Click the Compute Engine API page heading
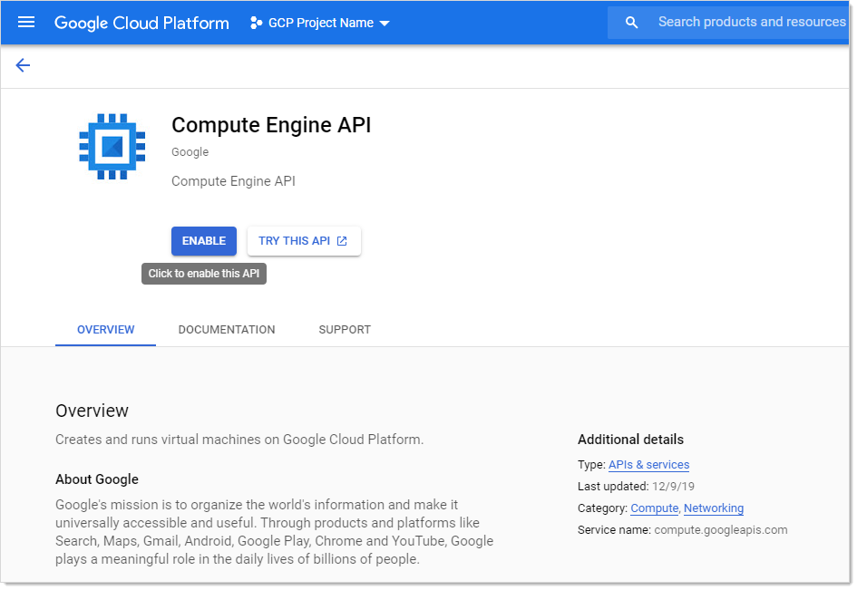Image resolution: width=857 pixels, height=590 pixels. [271, 125]
